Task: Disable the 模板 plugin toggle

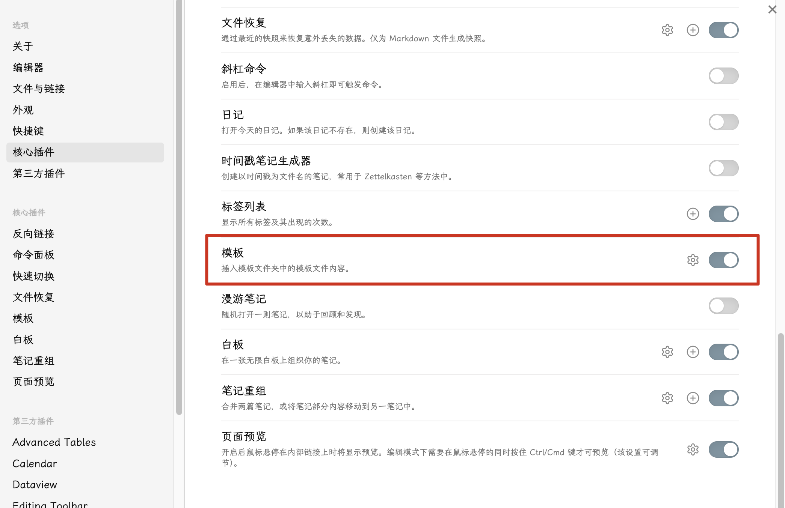Action: click(723, 260)
